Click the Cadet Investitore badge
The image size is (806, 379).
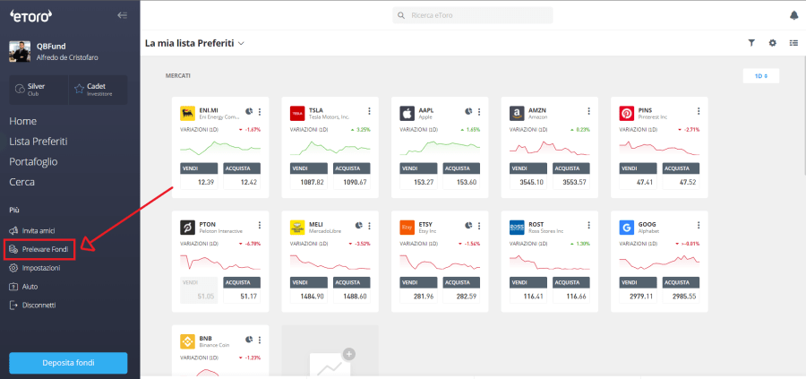coord(99,90)
